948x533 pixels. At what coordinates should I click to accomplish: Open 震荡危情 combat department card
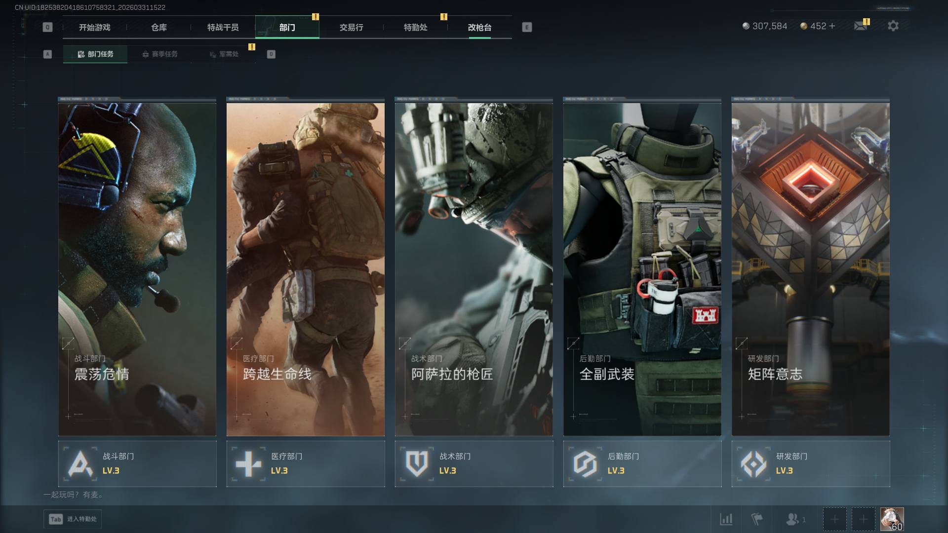(137, 269)
